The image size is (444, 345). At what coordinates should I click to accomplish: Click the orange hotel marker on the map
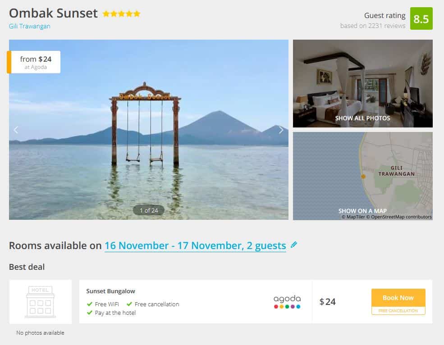[363, 177]
